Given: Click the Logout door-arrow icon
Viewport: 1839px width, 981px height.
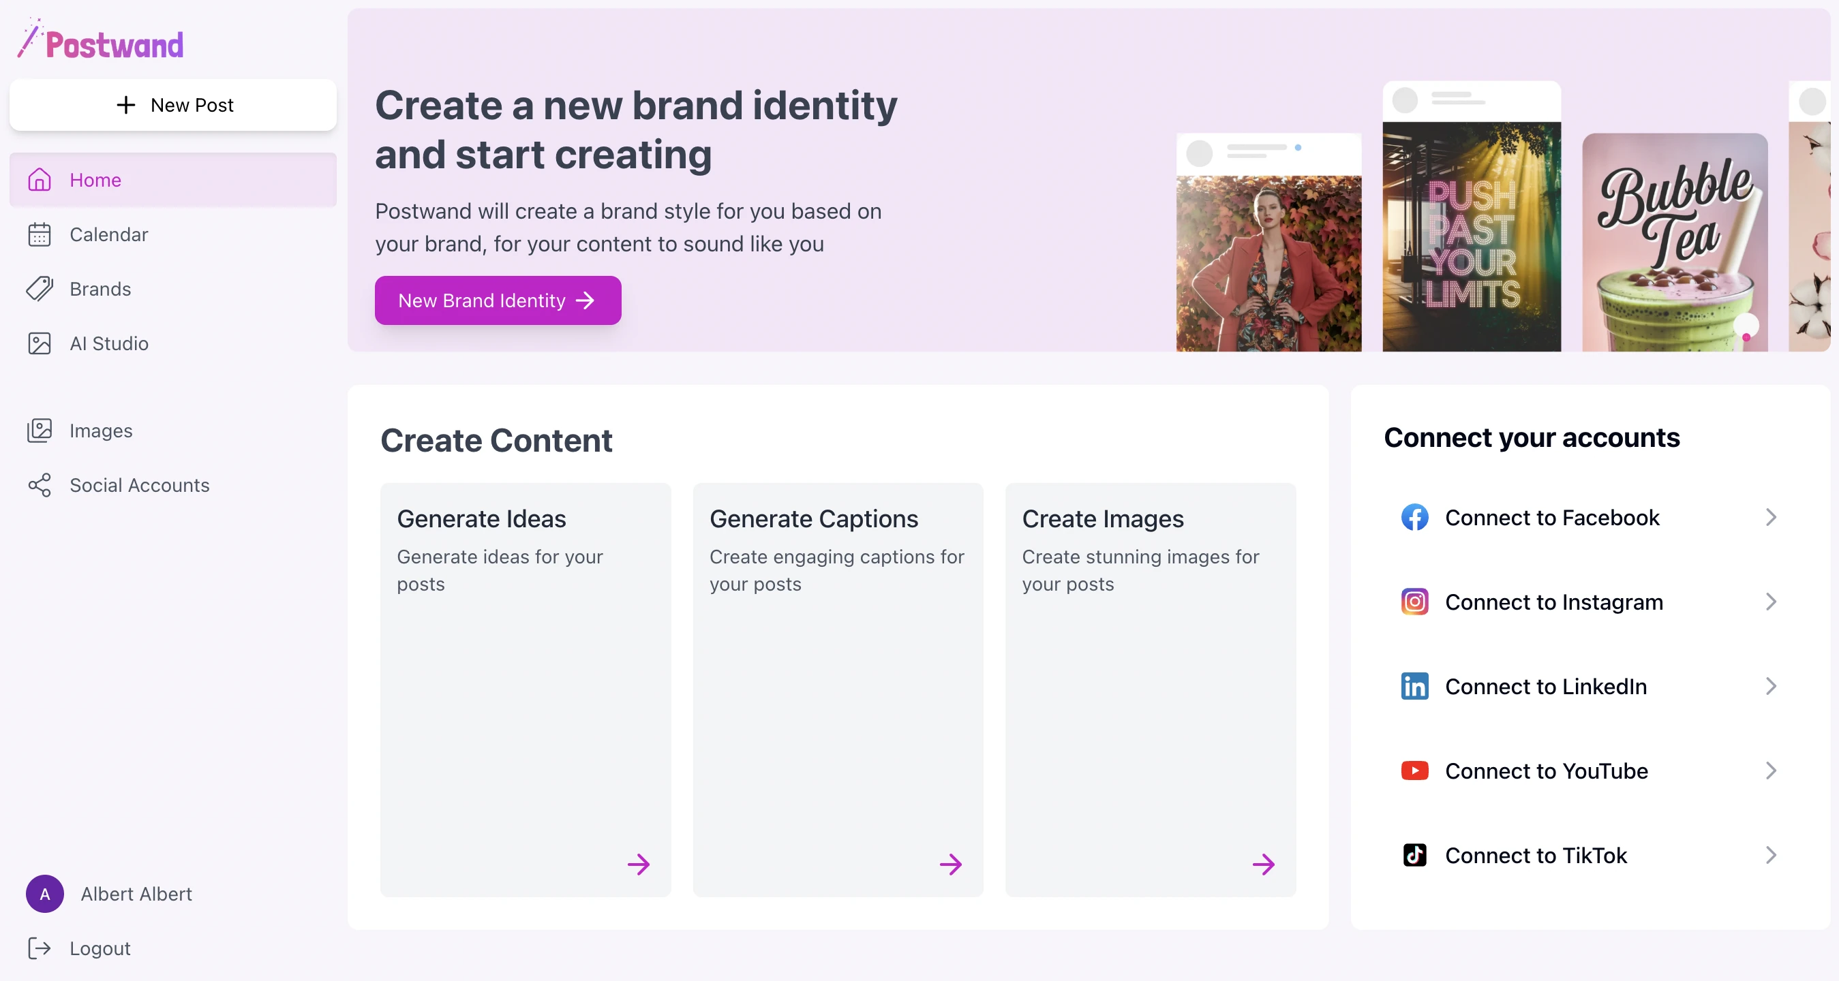Looking at the screenshot, I should pos(40,948).
